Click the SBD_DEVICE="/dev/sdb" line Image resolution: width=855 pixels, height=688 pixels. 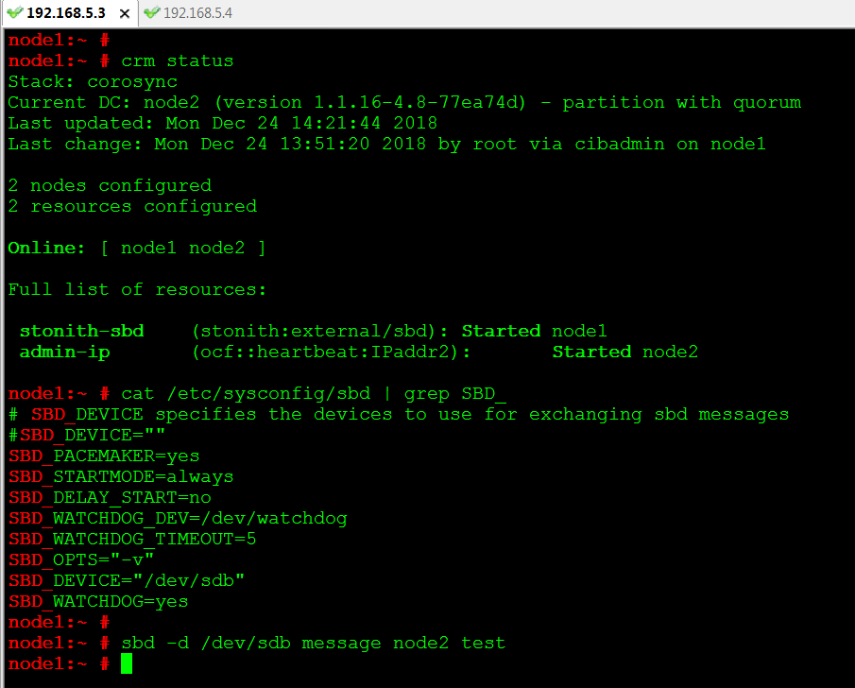(127, 580)
